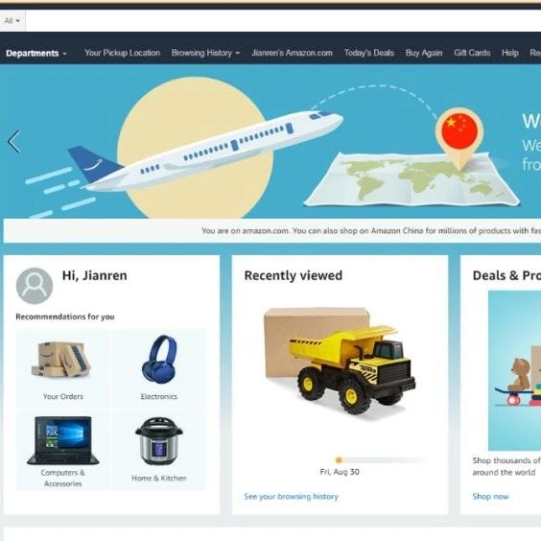Open the Electronics recommendations link
This screenshot has width=541, height=541.
(158, 396)
